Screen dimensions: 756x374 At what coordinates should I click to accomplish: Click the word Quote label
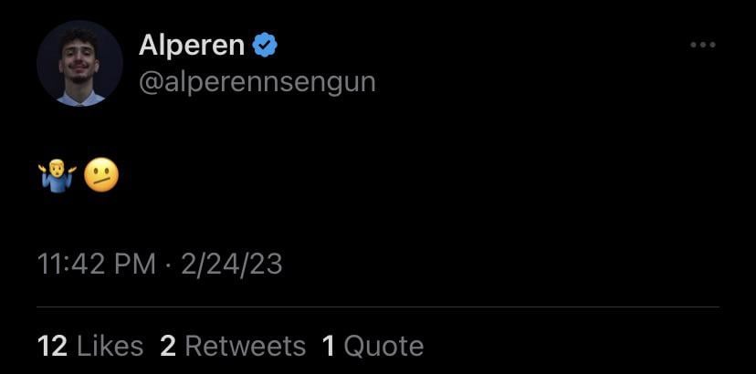pyautogui.click(x=383, y=346)
